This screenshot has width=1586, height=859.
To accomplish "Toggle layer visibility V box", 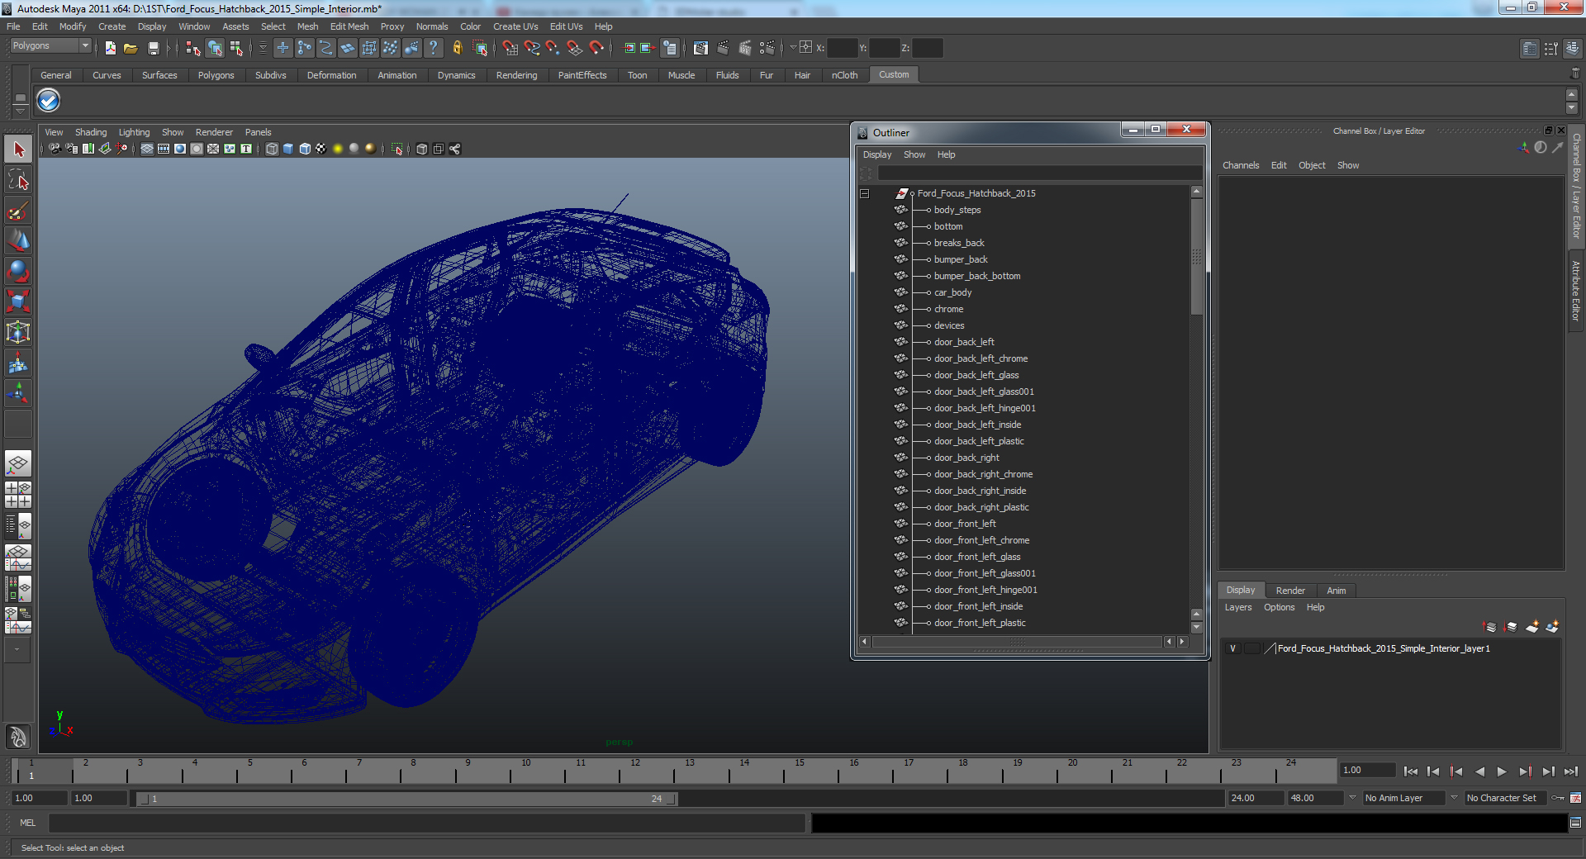I will pyautogui.click(x=1232, y=648).
